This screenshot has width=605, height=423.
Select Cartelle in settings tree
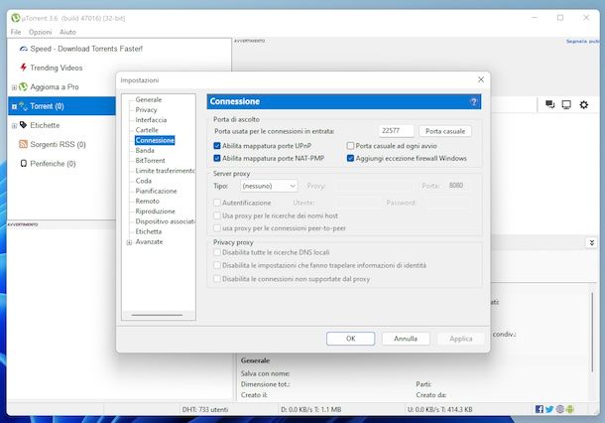click(147, 130)
